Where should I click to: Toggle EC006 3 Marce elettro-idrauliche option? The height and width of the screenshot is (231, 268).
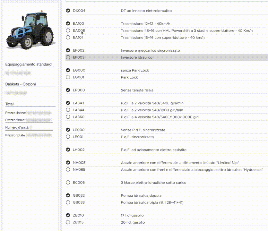click(x=68, y=183)
